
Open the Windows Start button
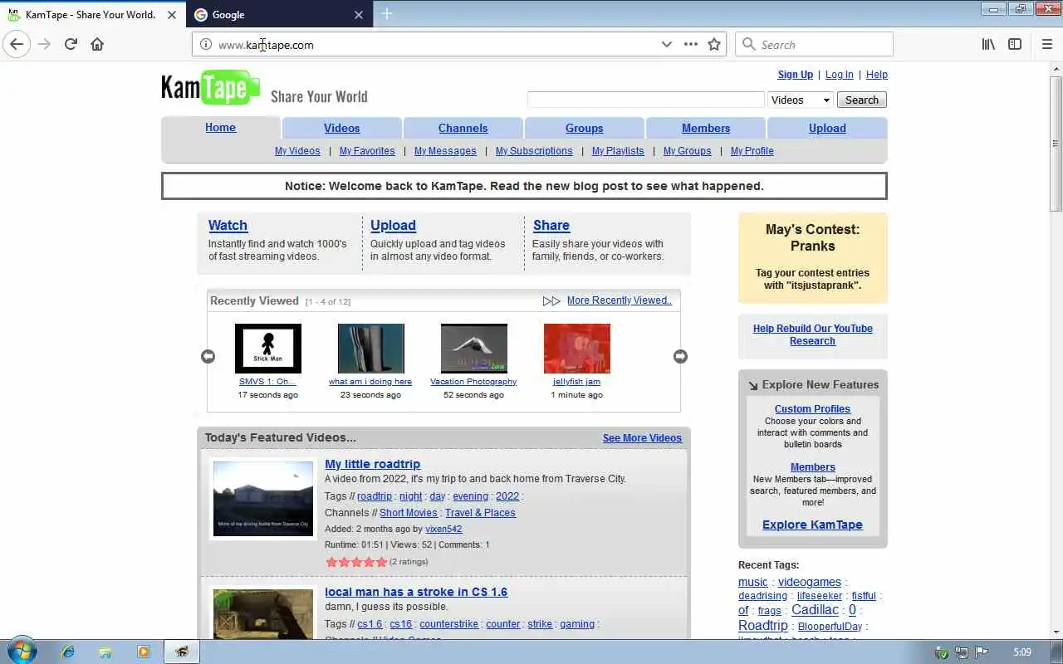[22, 652]
